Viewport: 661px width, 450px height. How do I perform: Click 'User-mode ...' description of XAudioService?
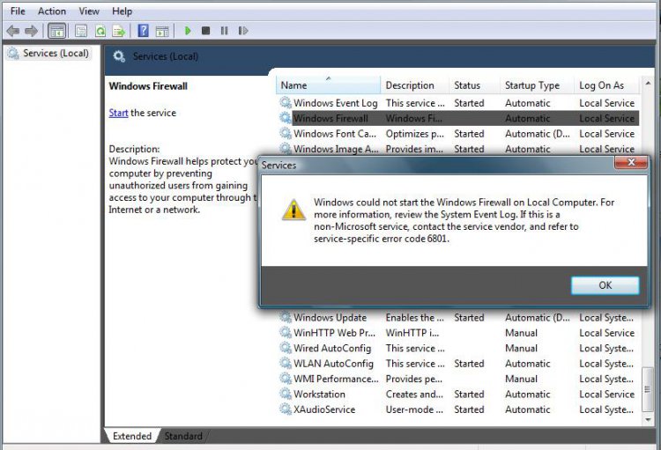point(414,409)
